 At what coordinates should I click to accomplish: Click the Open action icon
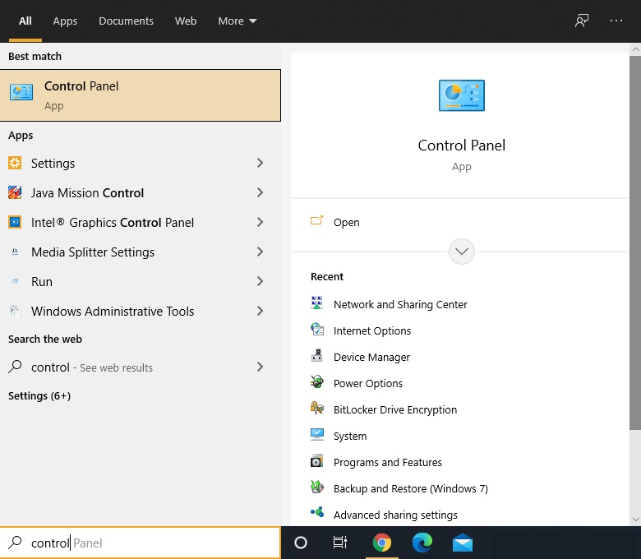coord(316,221)
